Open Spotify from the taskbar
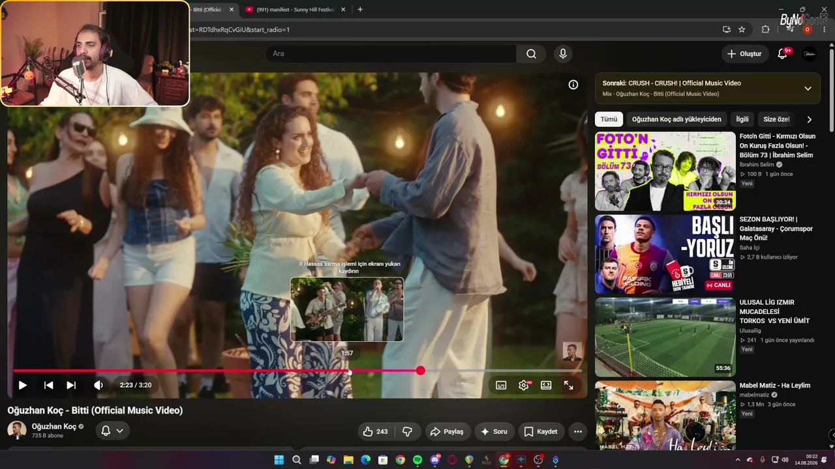The height and width of the screenshot is (469, 835). pos(417,460)
